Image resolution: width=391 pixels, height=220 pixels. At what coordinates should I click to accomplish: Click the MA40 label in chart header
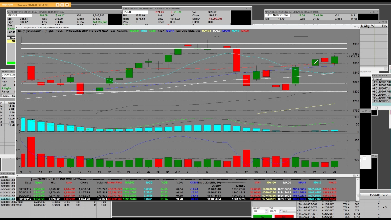coord(226,31)
